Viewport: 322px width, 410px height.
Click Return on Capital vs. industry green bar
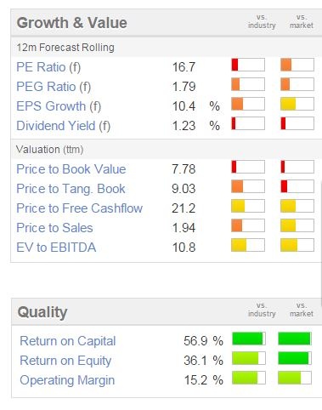pos(249,339)
